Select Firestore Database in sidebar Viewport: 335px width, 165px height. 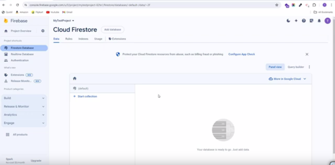(x=24, y=48)
